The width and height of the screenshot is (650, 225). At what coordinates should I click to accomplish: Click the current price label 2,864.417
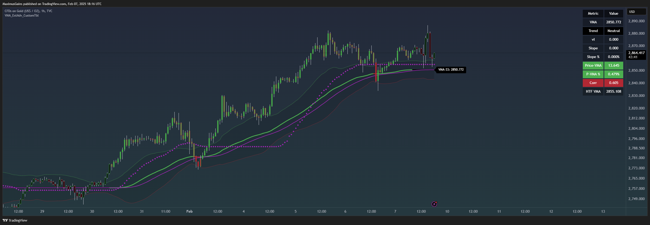click(636, 55)
